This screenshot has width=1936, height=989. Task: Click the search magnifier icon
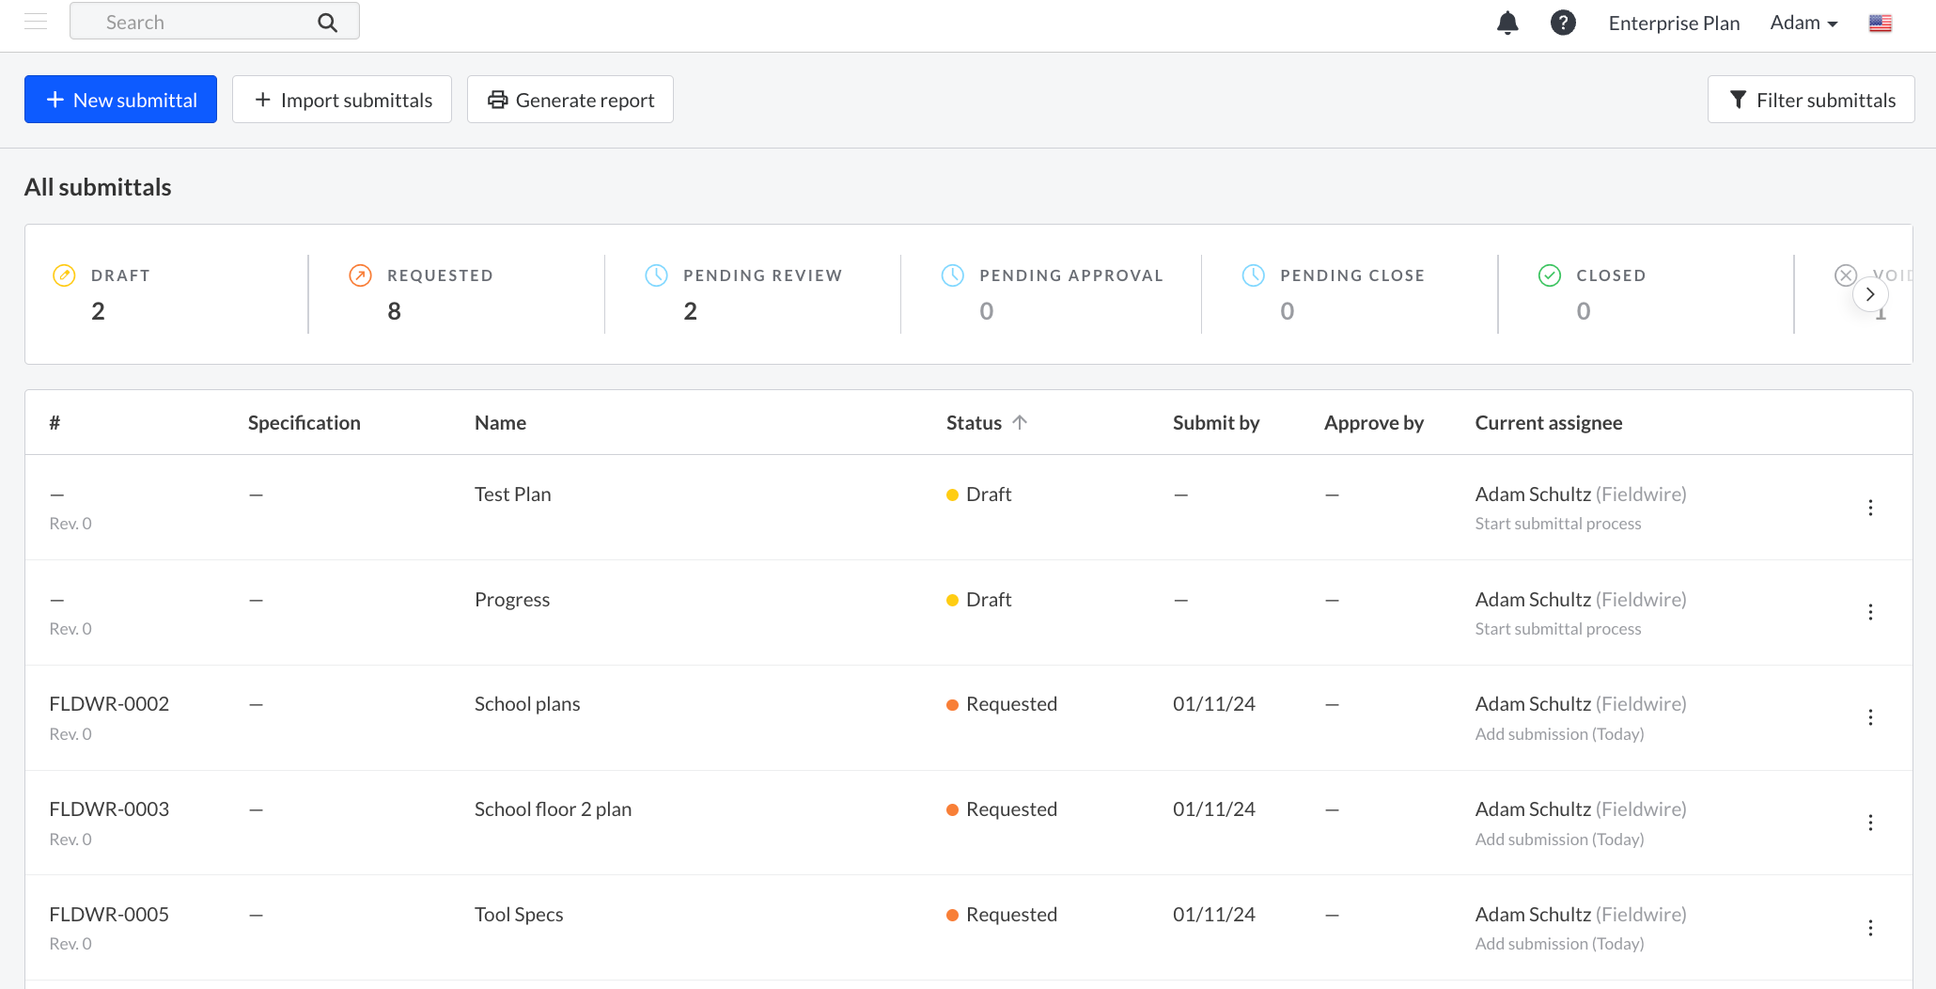coord(327,23)
